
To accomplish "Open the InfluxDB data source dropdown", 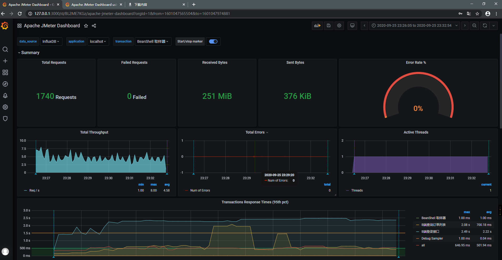I will (51, 41).
